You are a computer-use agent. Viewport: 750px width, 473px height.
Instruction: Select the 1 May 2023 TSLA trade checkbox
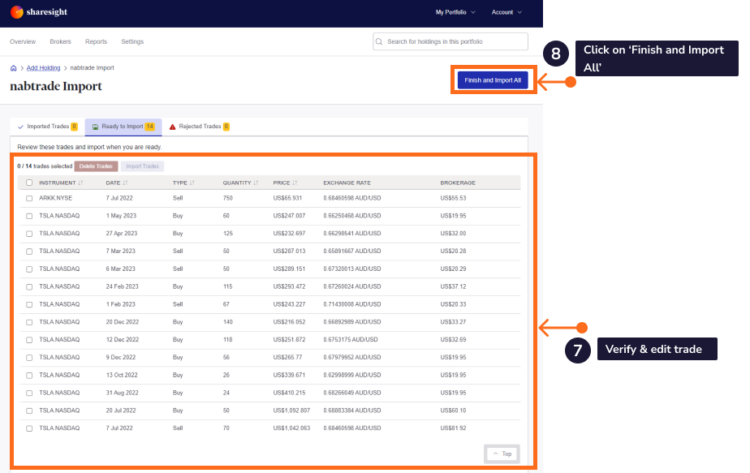(x=29, y=216)
